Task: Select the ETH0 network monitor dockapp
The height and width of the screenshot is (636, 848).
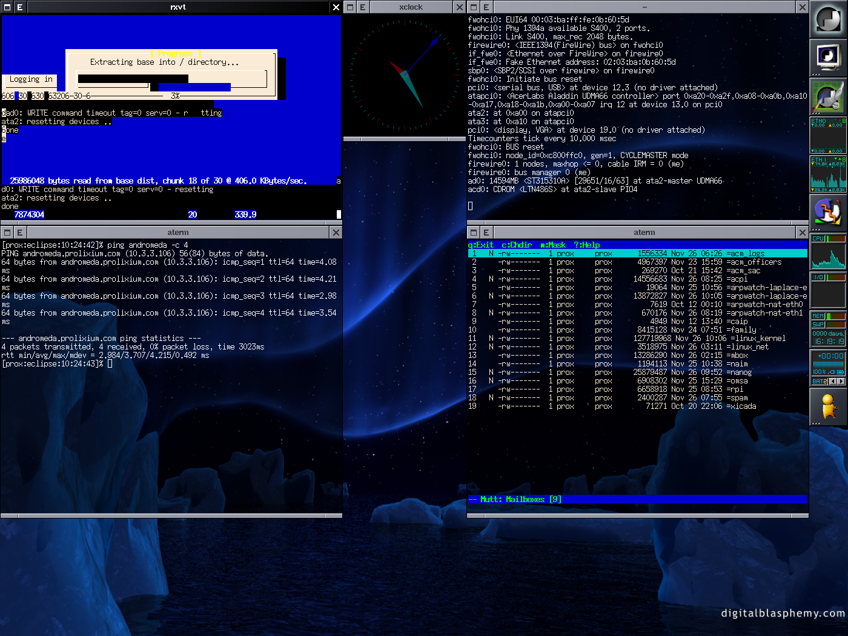Action: (x=828, y=136)
